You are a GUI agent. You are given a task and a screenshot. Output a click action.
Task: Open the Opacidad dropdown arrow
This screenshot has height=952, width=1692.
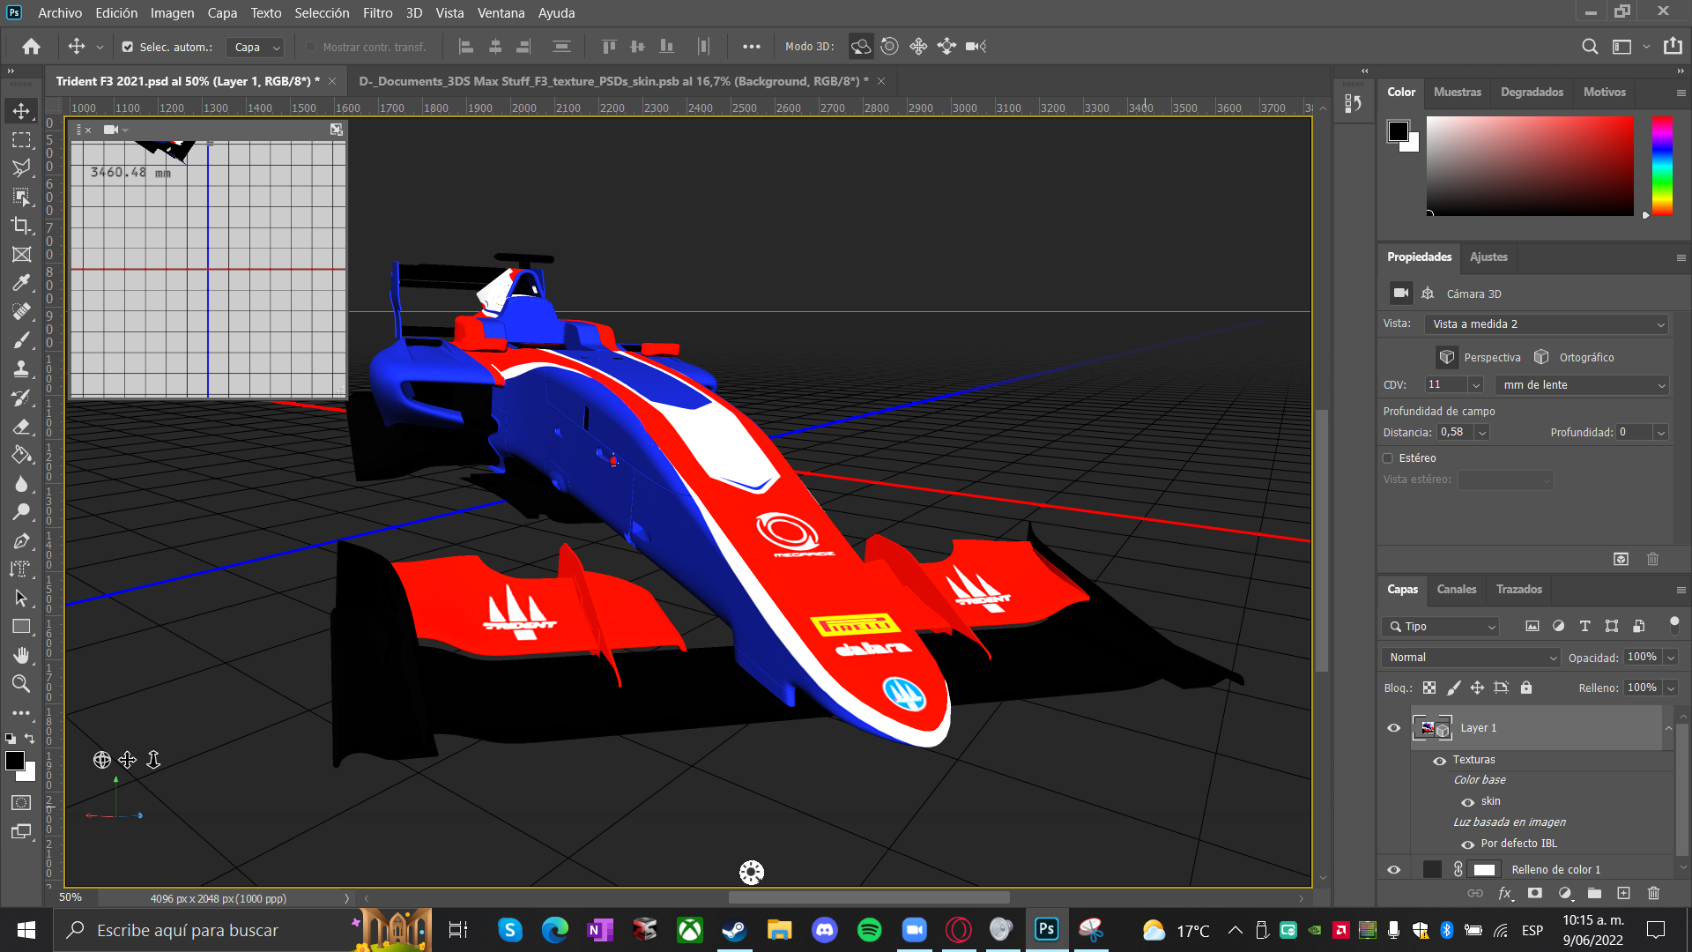[x=1671, y=658]
